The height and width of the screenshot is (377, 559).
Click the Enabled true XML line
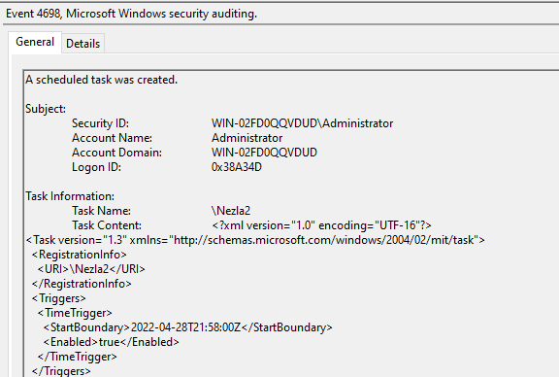[x=111, y=342]
